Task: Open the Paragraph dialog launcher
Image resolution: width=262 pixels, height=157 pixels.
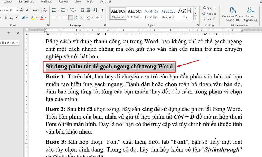Action: click(105, 25)
